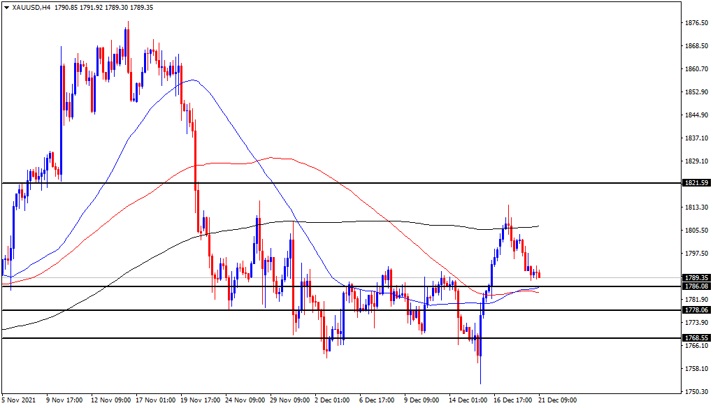
Task: Click the 5 Nov 2021 time axis label
Action: pyautogui.click(x=18, y=400)
